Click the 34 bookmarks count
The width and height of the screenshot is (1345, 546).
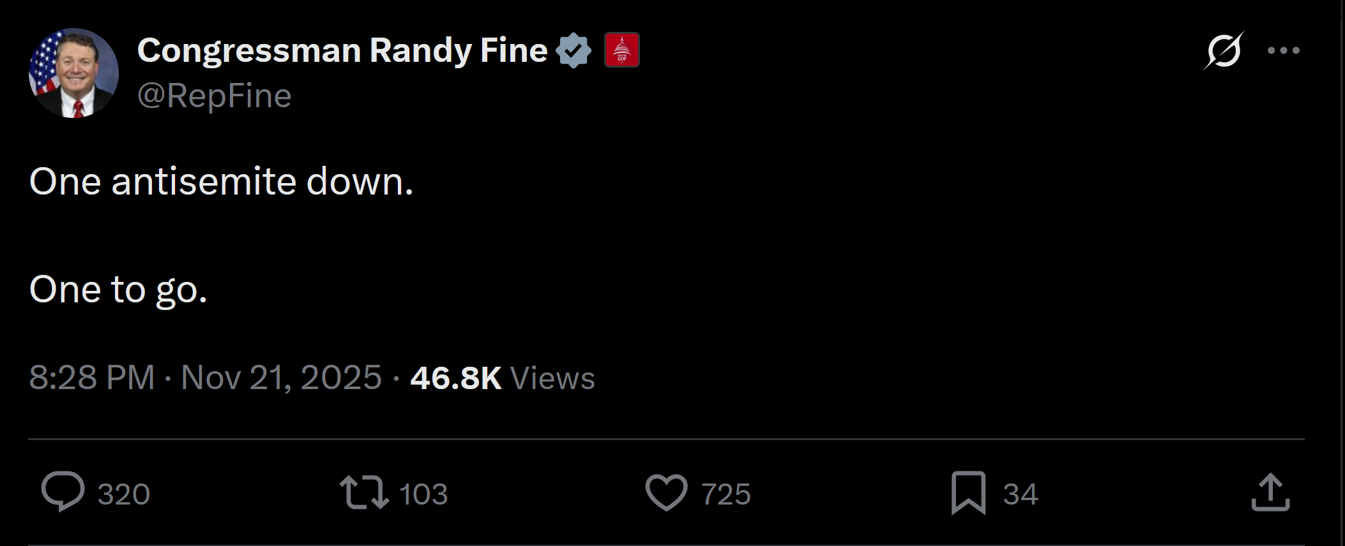click(x=1021, y=494)
